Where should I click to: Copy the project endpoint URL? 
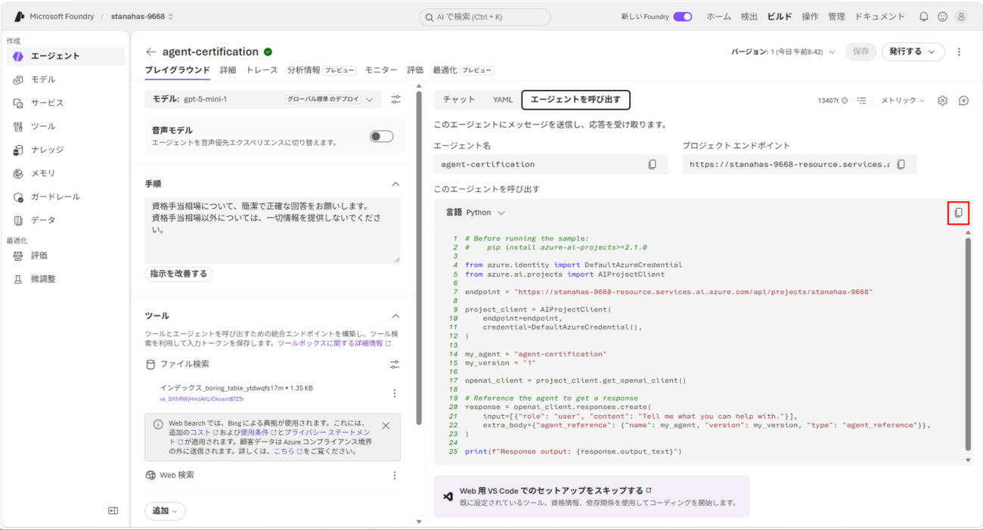click(x=901, y=164)
